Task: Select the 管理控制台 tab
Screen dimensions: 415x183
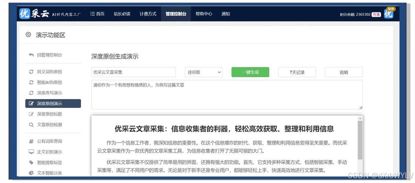Action: 176,14
